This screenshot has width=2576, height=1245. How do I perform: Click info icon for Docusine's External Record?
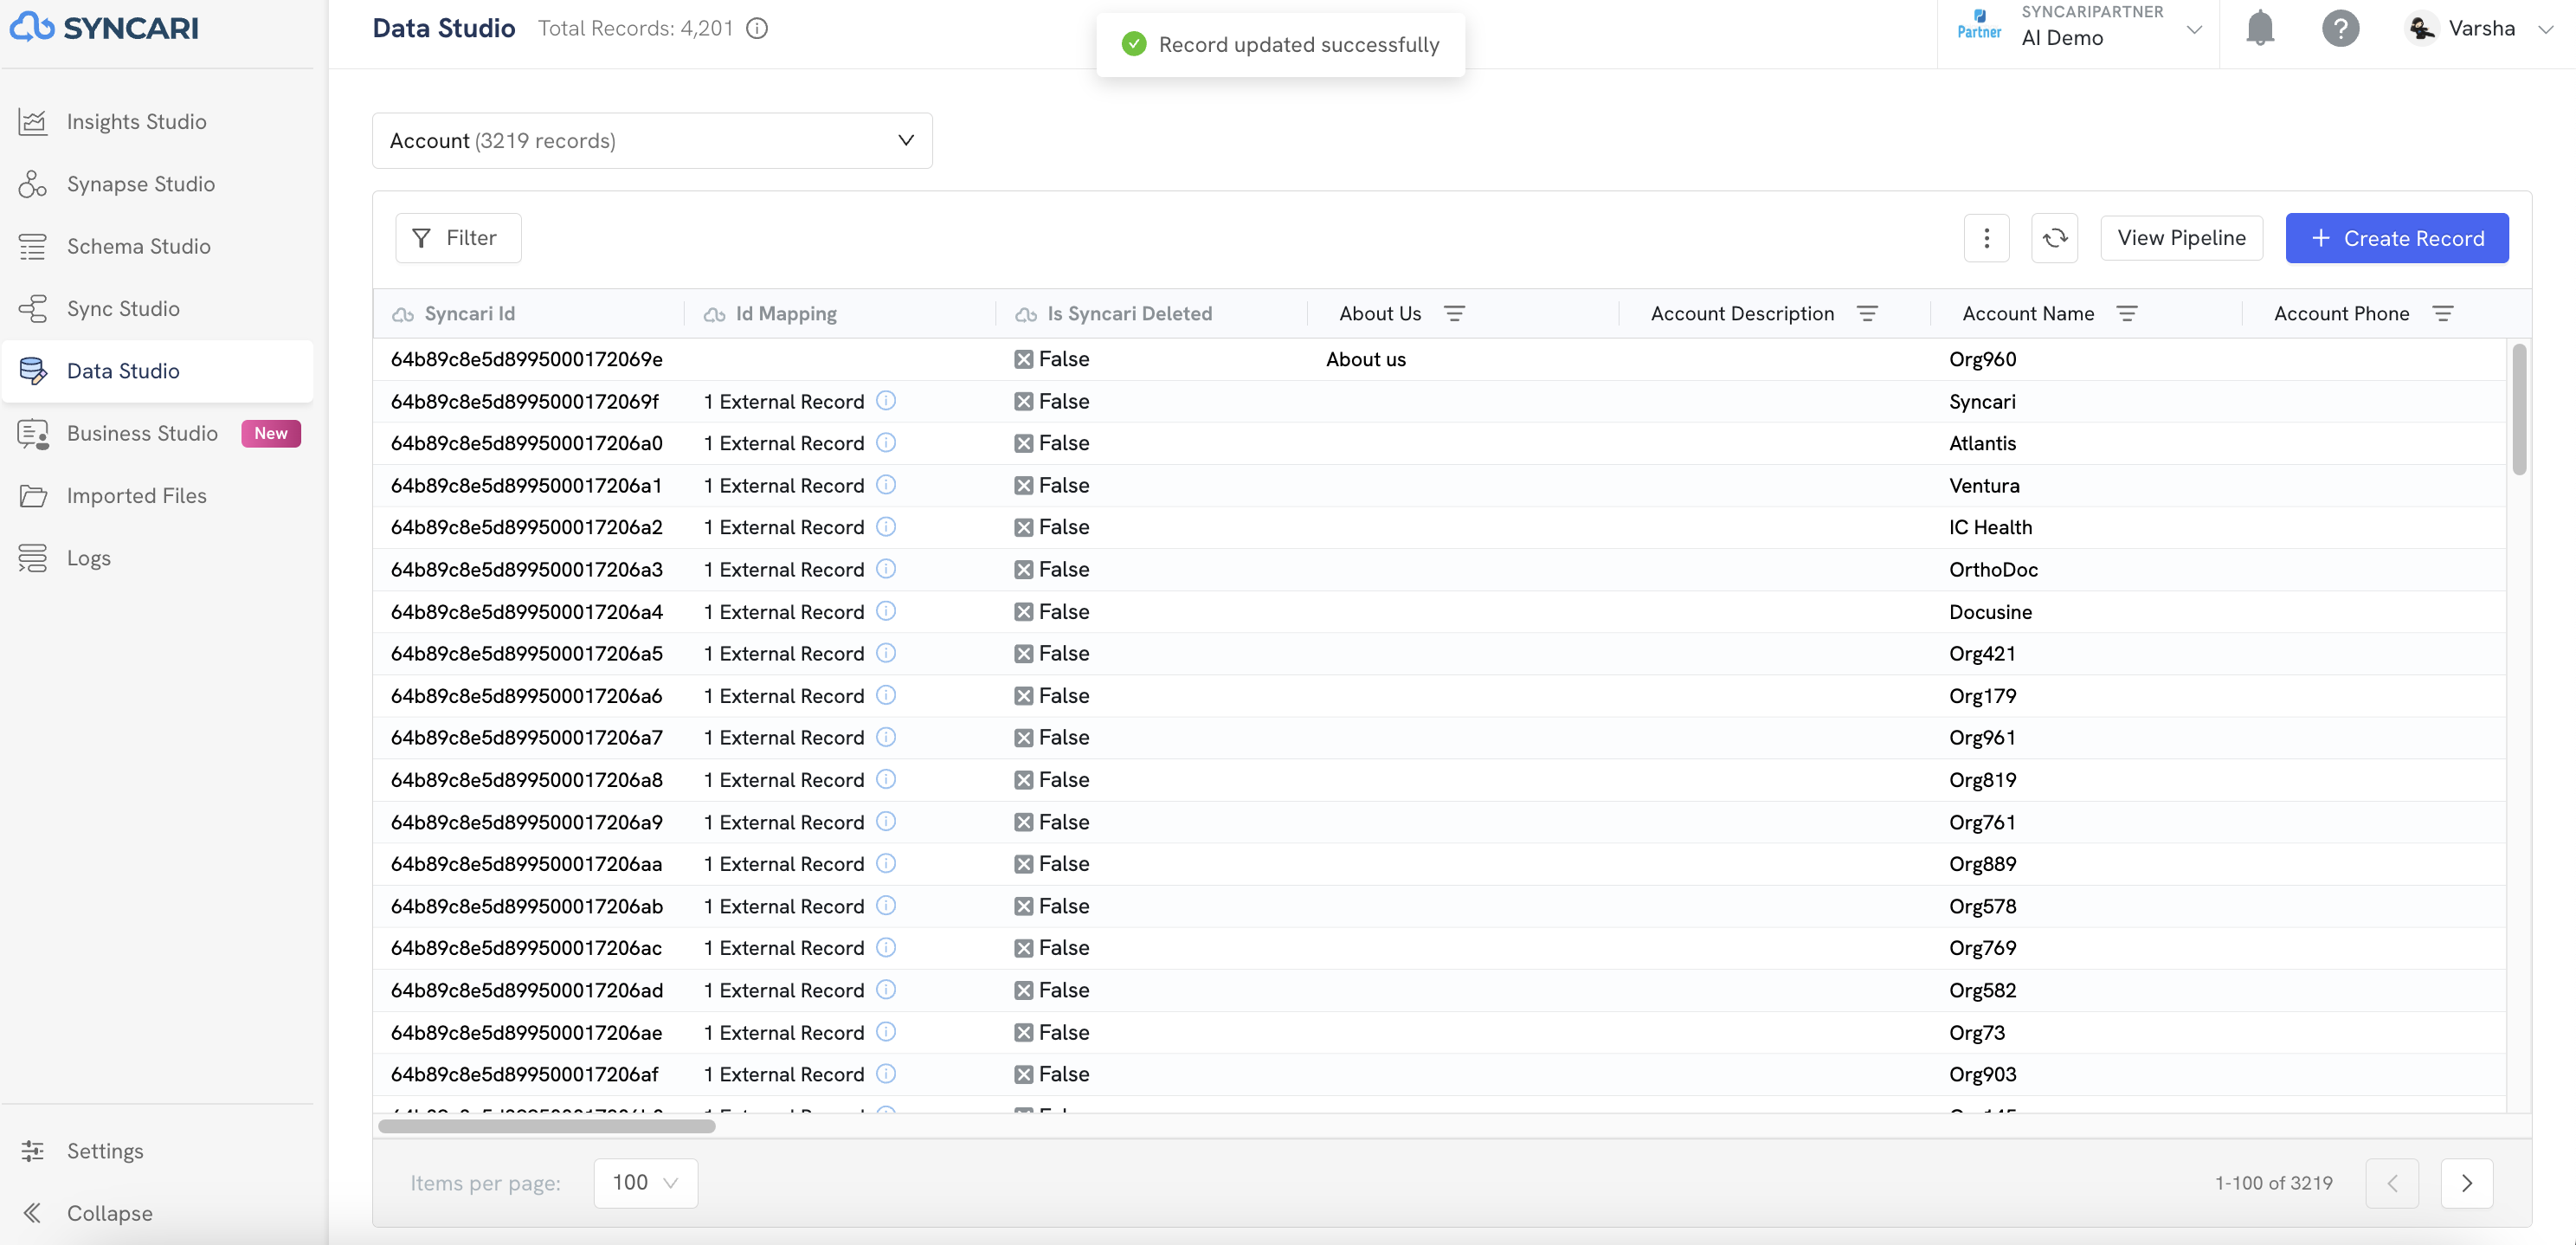[886, 611]
